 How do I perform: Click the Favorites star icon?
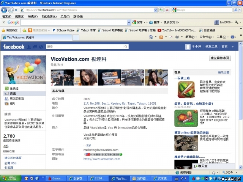pos(3,30)
